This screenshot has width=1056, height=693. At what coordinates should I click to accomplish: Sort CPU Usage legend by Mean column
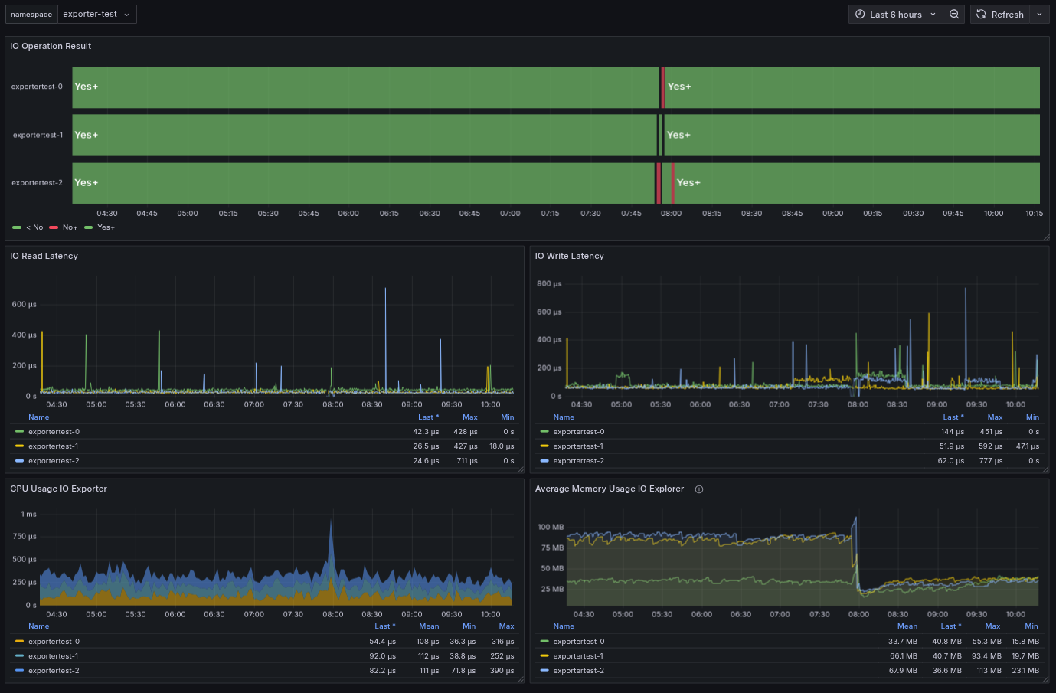(429, 626)
